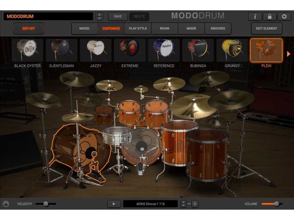Click the orange arrow to reveal more kits
This screenshot has width=294, height=220.
(x=289, y=53)
